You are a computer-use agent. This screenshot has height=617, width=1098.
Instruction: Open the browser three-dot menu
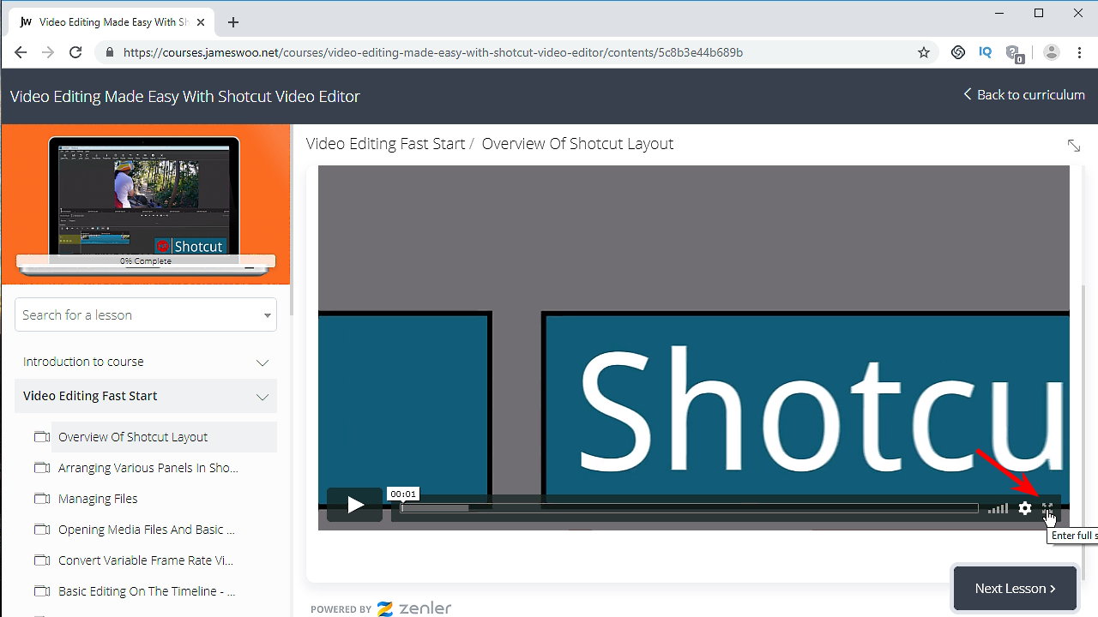tap(1079, 52)
